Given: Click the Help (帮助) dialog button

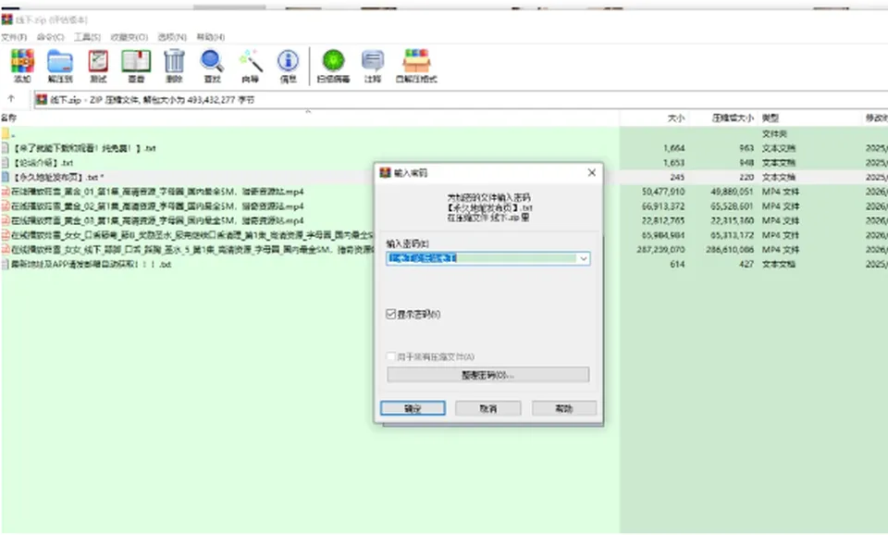Looking at the screenshot, I should pos(564,408).
